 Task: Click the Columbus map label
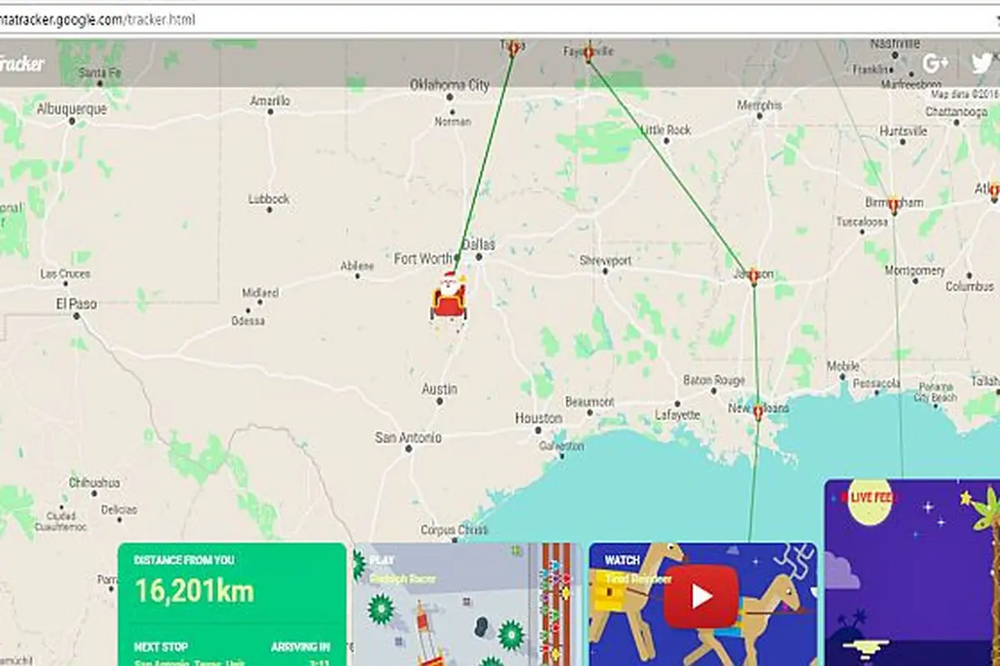click(x=969, y=286)
